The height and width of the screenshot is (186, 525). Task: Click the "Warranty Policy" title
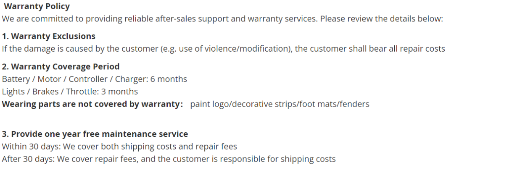coord(37,6)
